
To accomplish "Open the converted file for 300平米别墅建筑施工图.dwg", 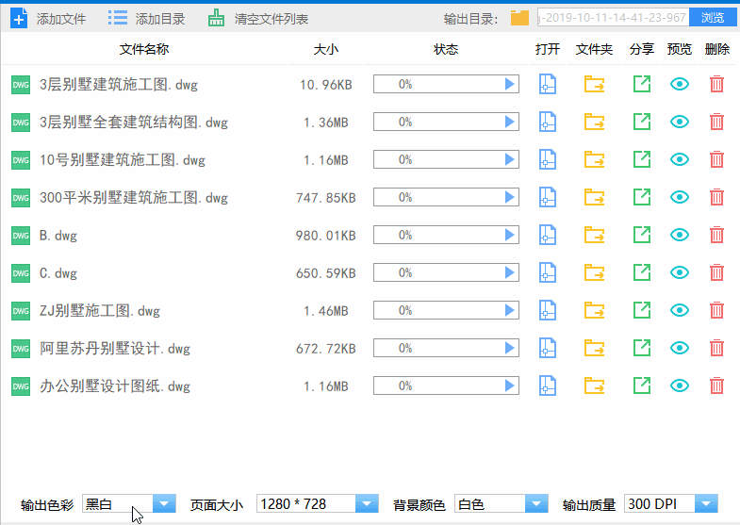I will click(x=548, y=198).
